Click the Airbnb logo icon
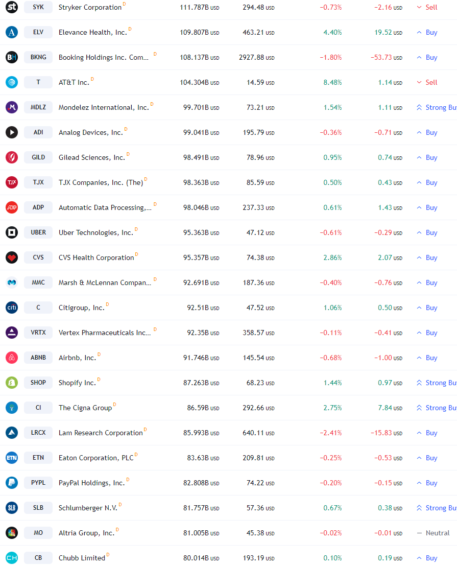 (12, 358)
